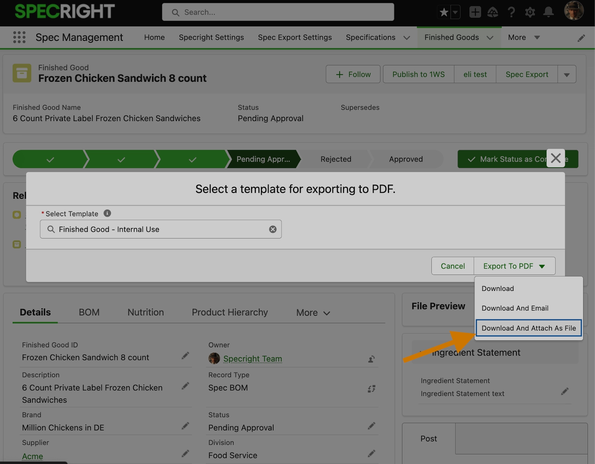Viewport: 595px width, 464px height.
Task: Click the Spec Export button
Action: pos(527,74)
